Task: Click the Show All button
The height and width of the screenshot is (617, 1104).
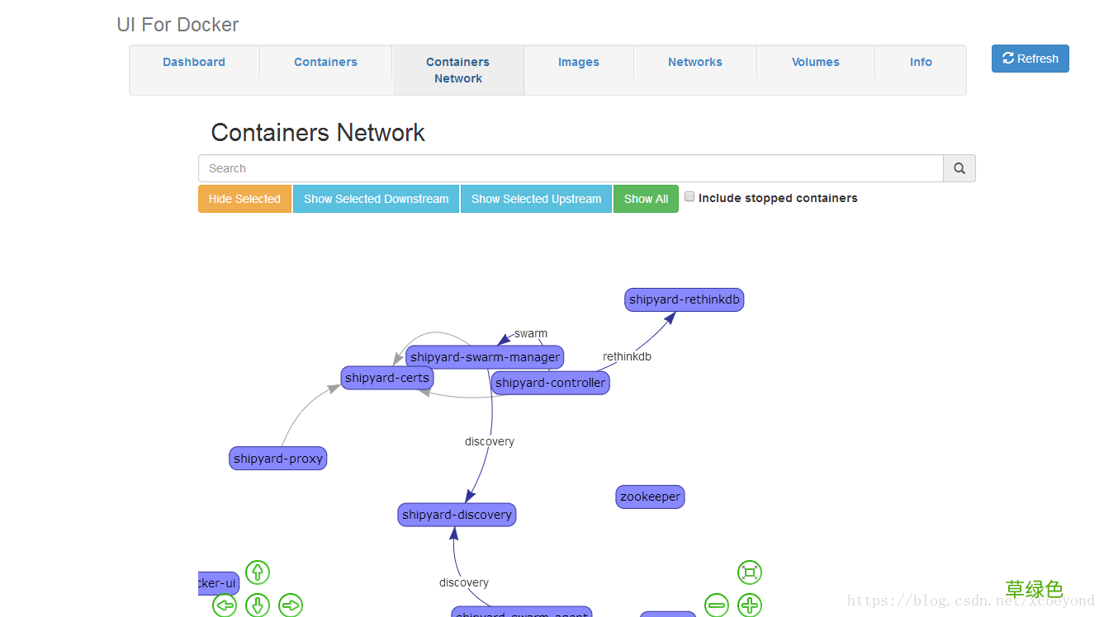Action: coord(646,198)
